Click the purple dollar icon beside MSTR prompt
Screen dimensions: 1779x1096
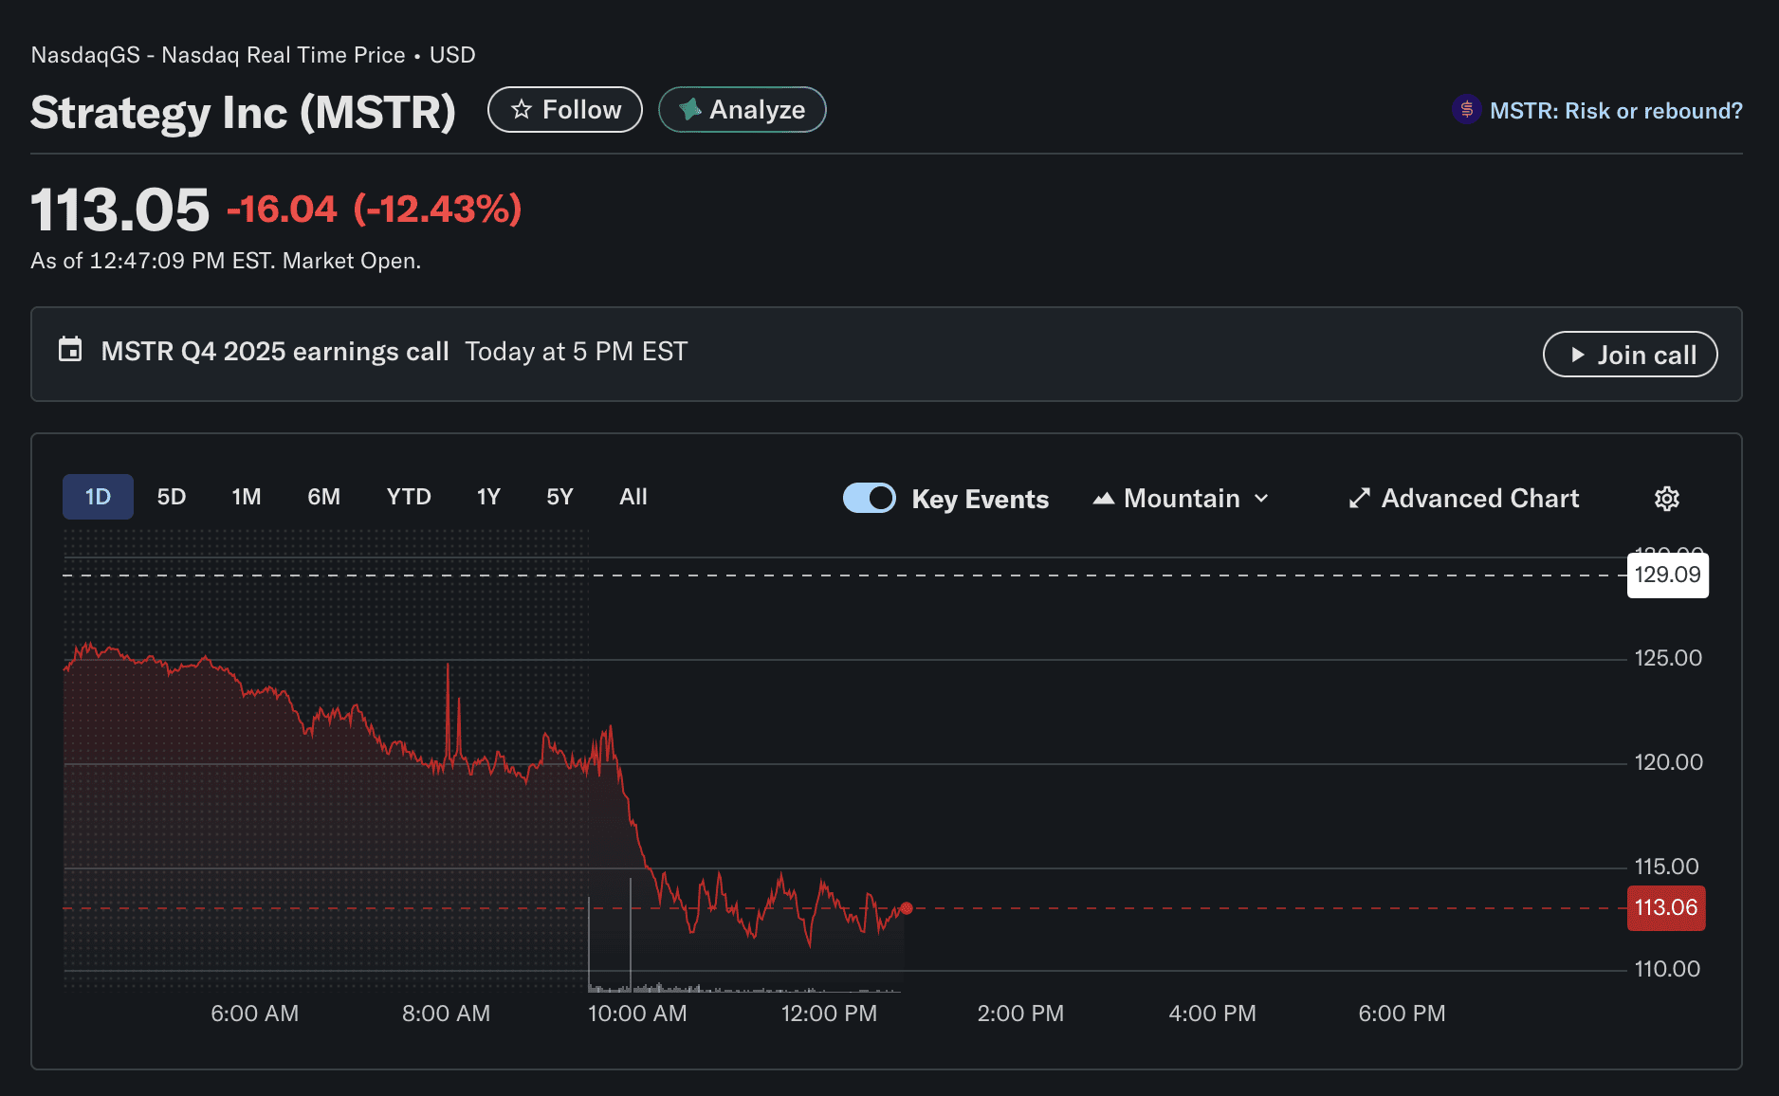[1466, 110]
